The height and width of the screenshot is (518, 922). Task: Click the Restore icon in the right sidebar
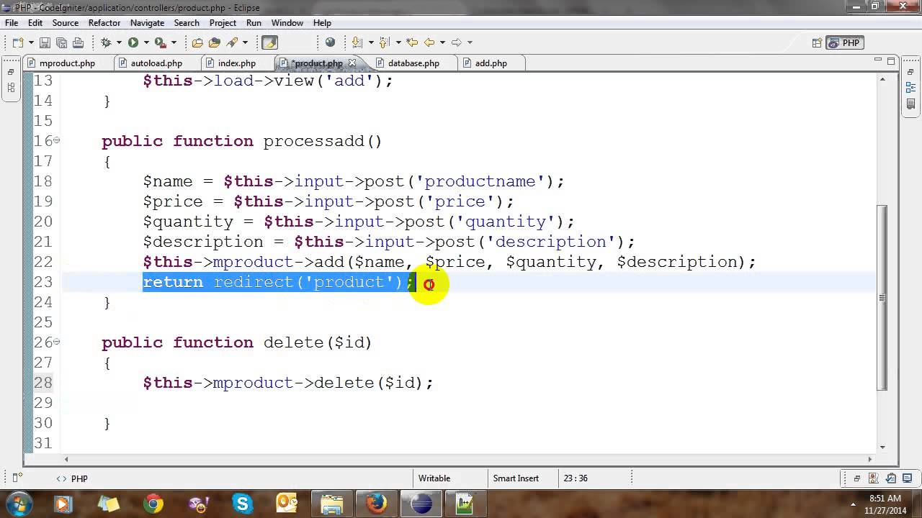click(910, 73)
